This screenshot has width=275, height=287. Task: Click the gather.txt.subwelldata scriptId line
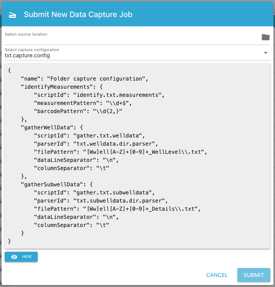94,192
